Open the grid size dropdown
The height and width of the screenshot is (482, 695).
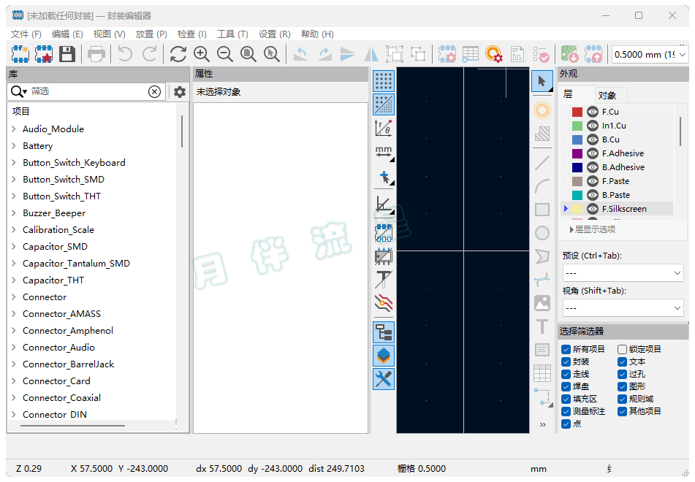[x=650, y=55]
